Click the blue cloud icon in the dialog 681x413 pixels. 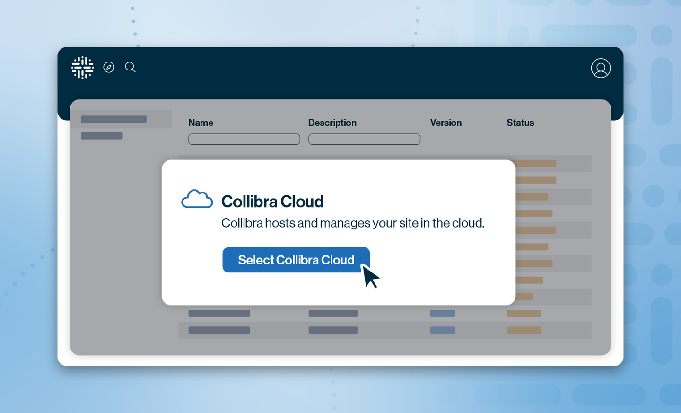(x=197, y=199)
